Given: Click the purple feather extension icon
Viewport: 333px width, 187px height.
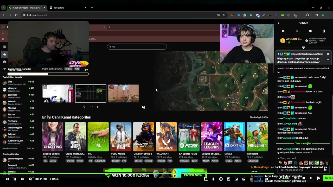Looking at the screenshot, I should (264, 15).
